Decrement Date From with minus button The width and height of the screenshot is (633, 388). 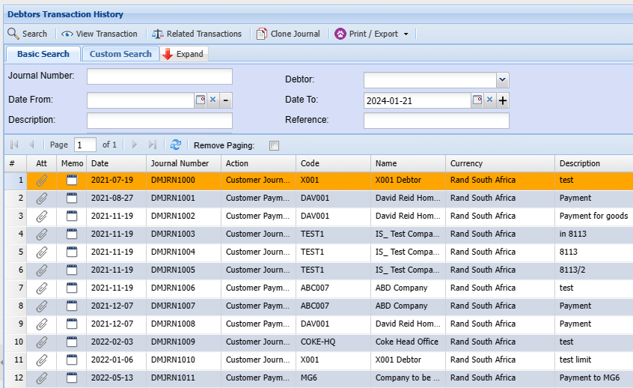[225, 100]
